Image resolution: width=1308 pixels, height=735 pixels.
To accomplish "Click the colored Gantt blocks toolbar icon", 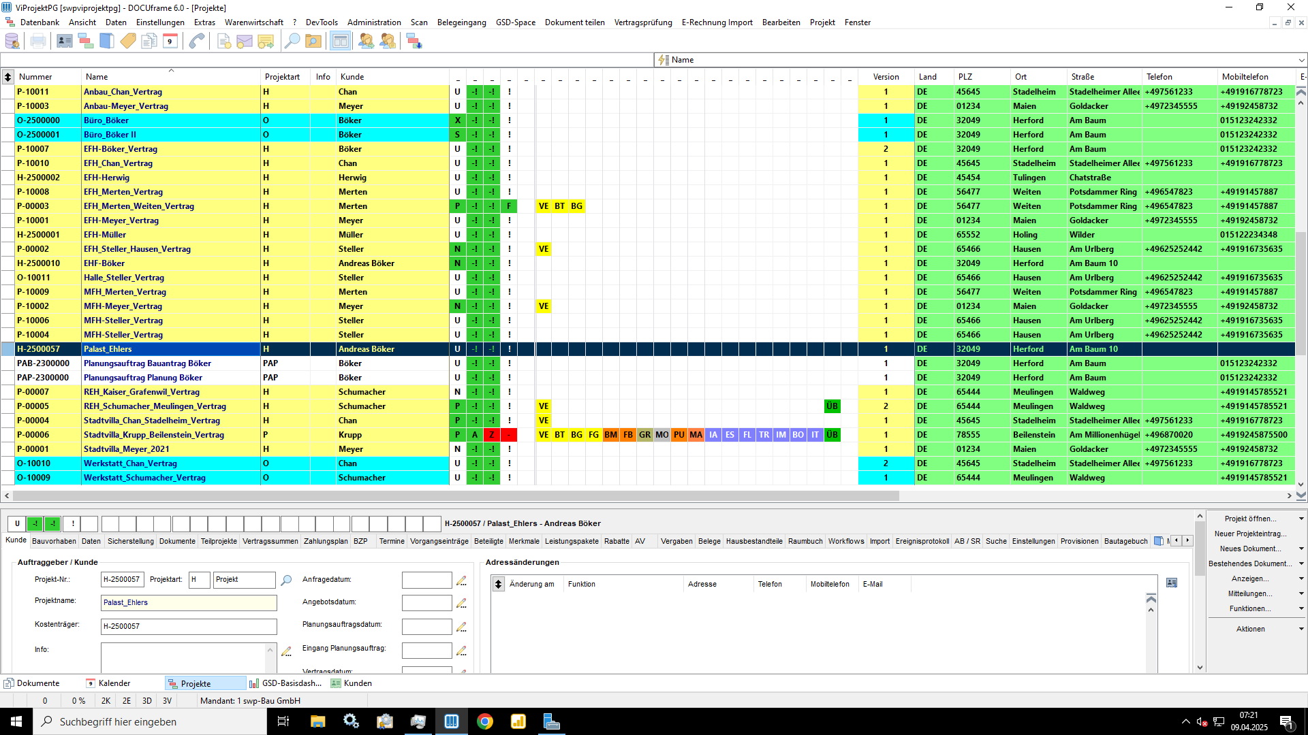I will click(86, 42).
